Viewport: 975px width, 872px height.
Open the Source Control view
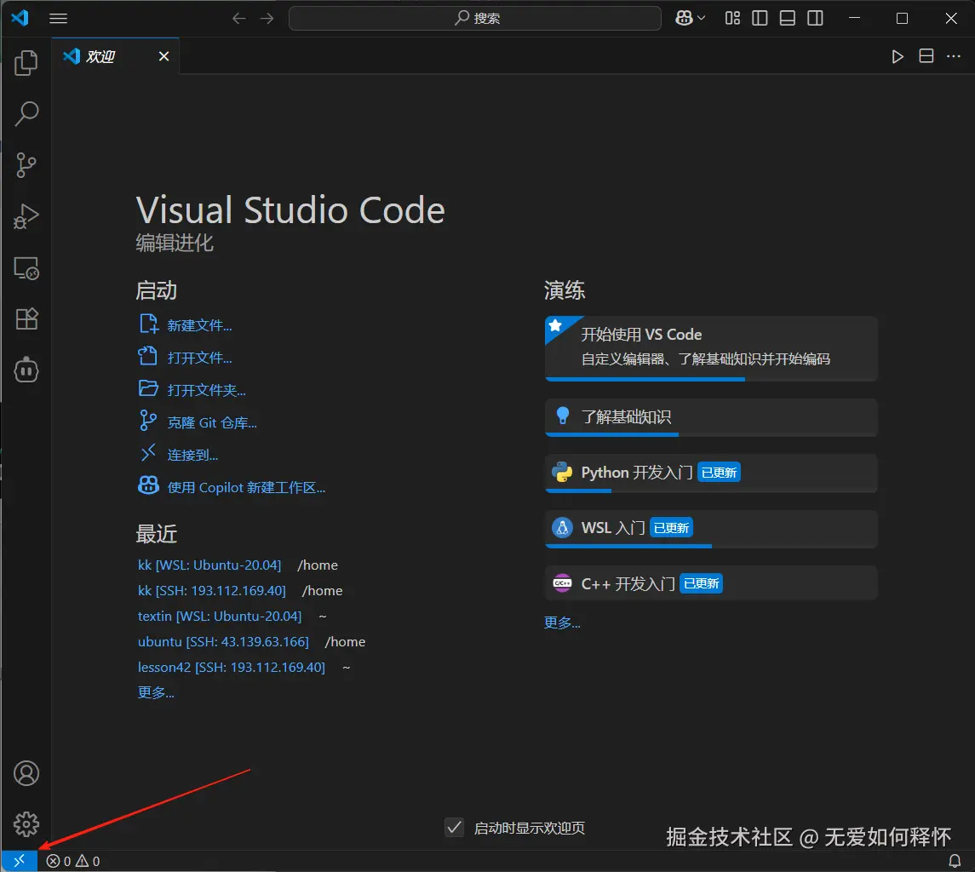point(26,165)
